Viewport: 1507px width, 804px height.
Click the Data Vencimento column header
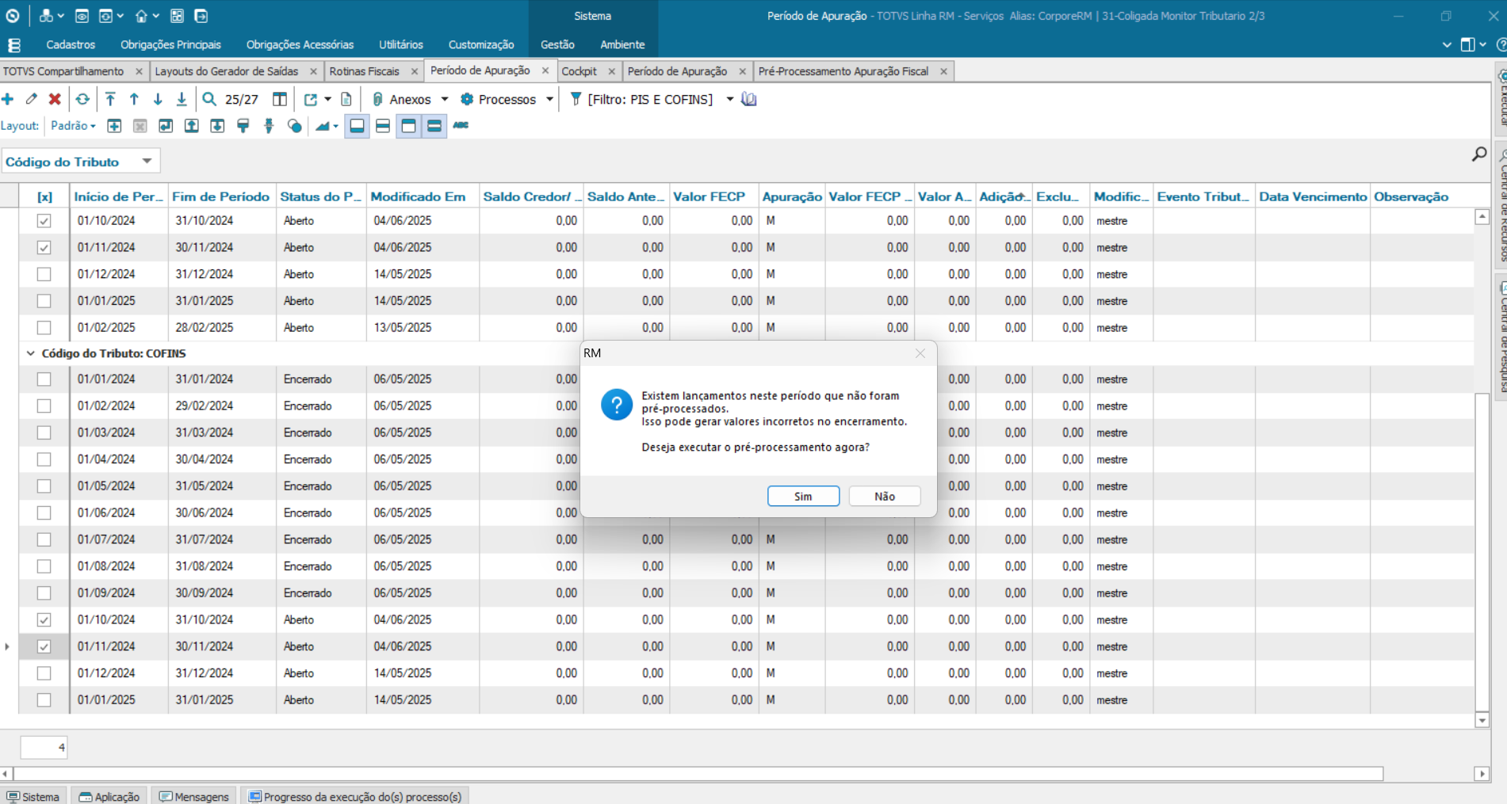pos(1312,196)
